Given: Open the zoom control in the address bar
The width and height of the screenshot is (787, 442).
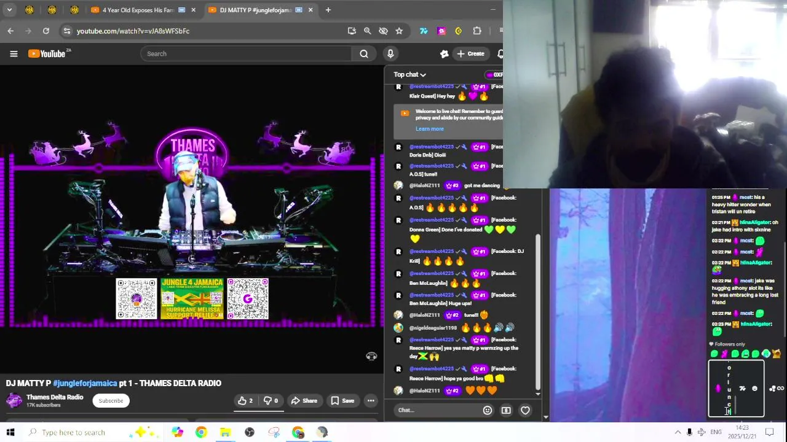Looking at the screenshot, I should coord(367,31).
